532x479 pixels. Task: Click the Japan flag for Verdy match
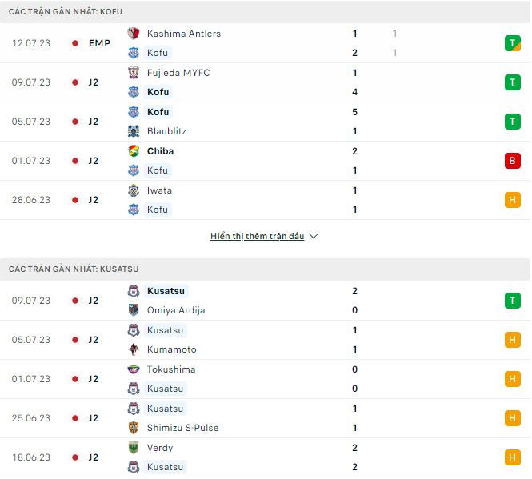pyautogui.click(x=74, y=457)
